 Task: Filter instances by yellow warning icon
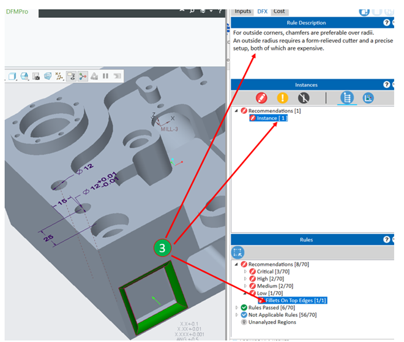(x=282, y=98)
